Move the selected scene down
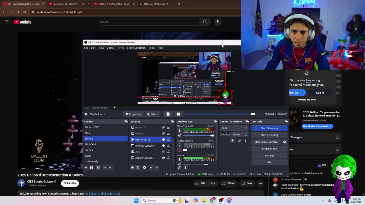365x205 pixels. [x=110, y=167]
